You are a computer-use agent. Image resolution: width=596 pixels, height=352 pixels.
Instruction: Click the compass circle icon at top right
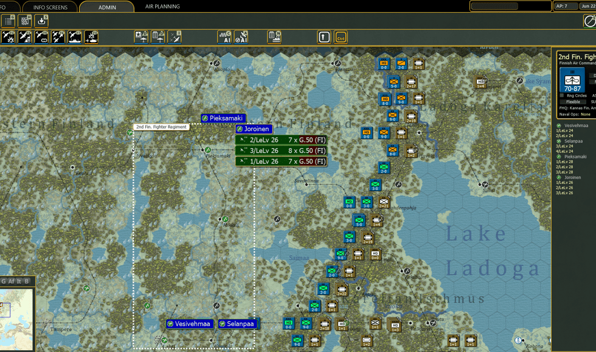point(589,21)
